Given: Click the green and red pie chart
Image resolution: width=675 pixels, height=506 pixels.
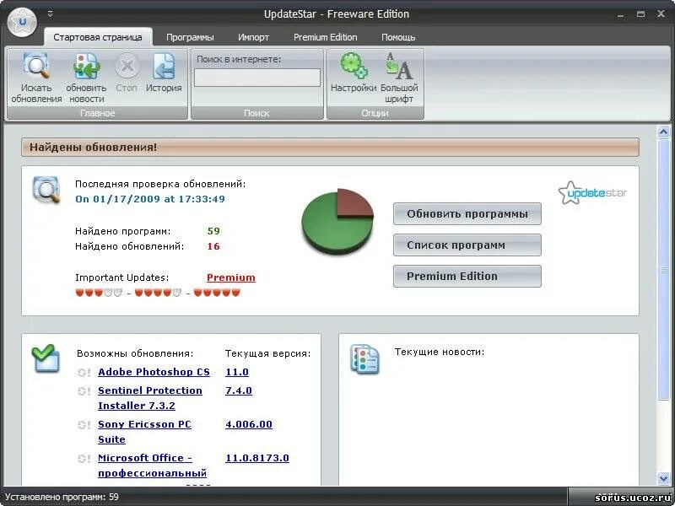Looking at the screenshot, I should [337, 221].
